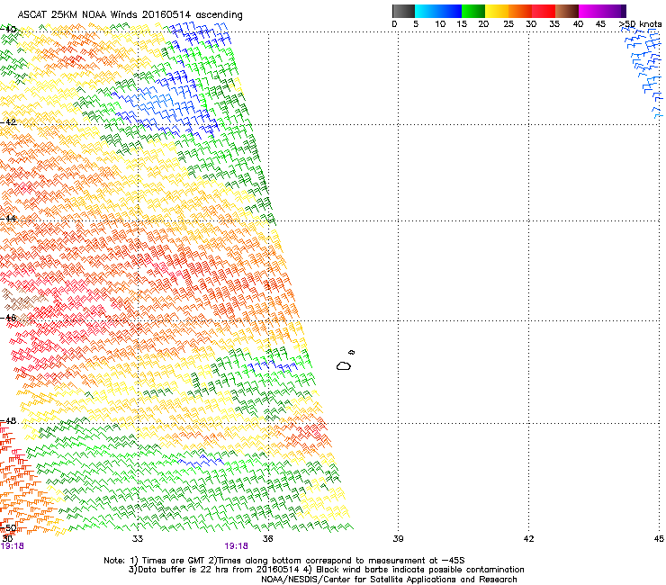
Task: Click the longitude label 36
Action: click(x=267, y=539)
